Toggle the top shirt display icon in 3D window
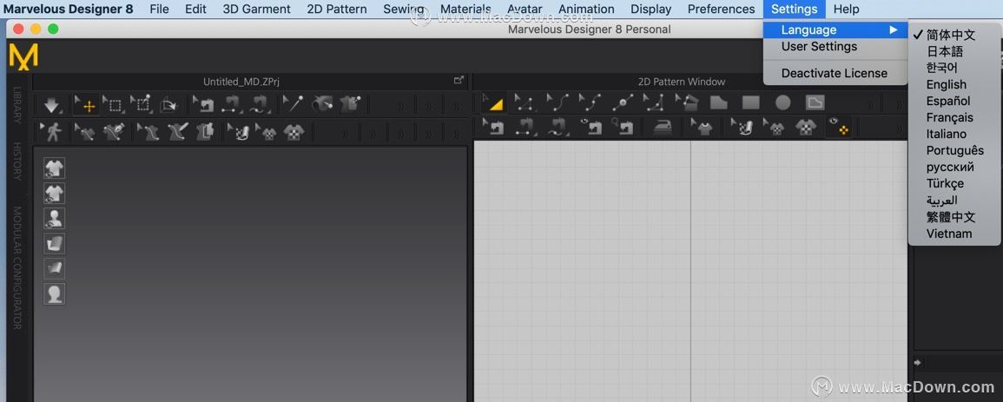The width and height of the screenshot is (1003, 402). (x=55, y=168)
